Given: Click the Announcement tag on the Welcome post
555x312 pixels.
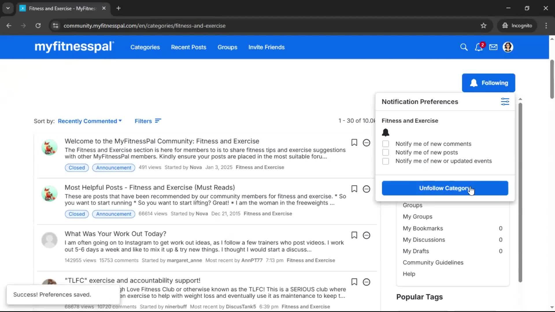Looking at the screenshot, I should tap(114, 168).
